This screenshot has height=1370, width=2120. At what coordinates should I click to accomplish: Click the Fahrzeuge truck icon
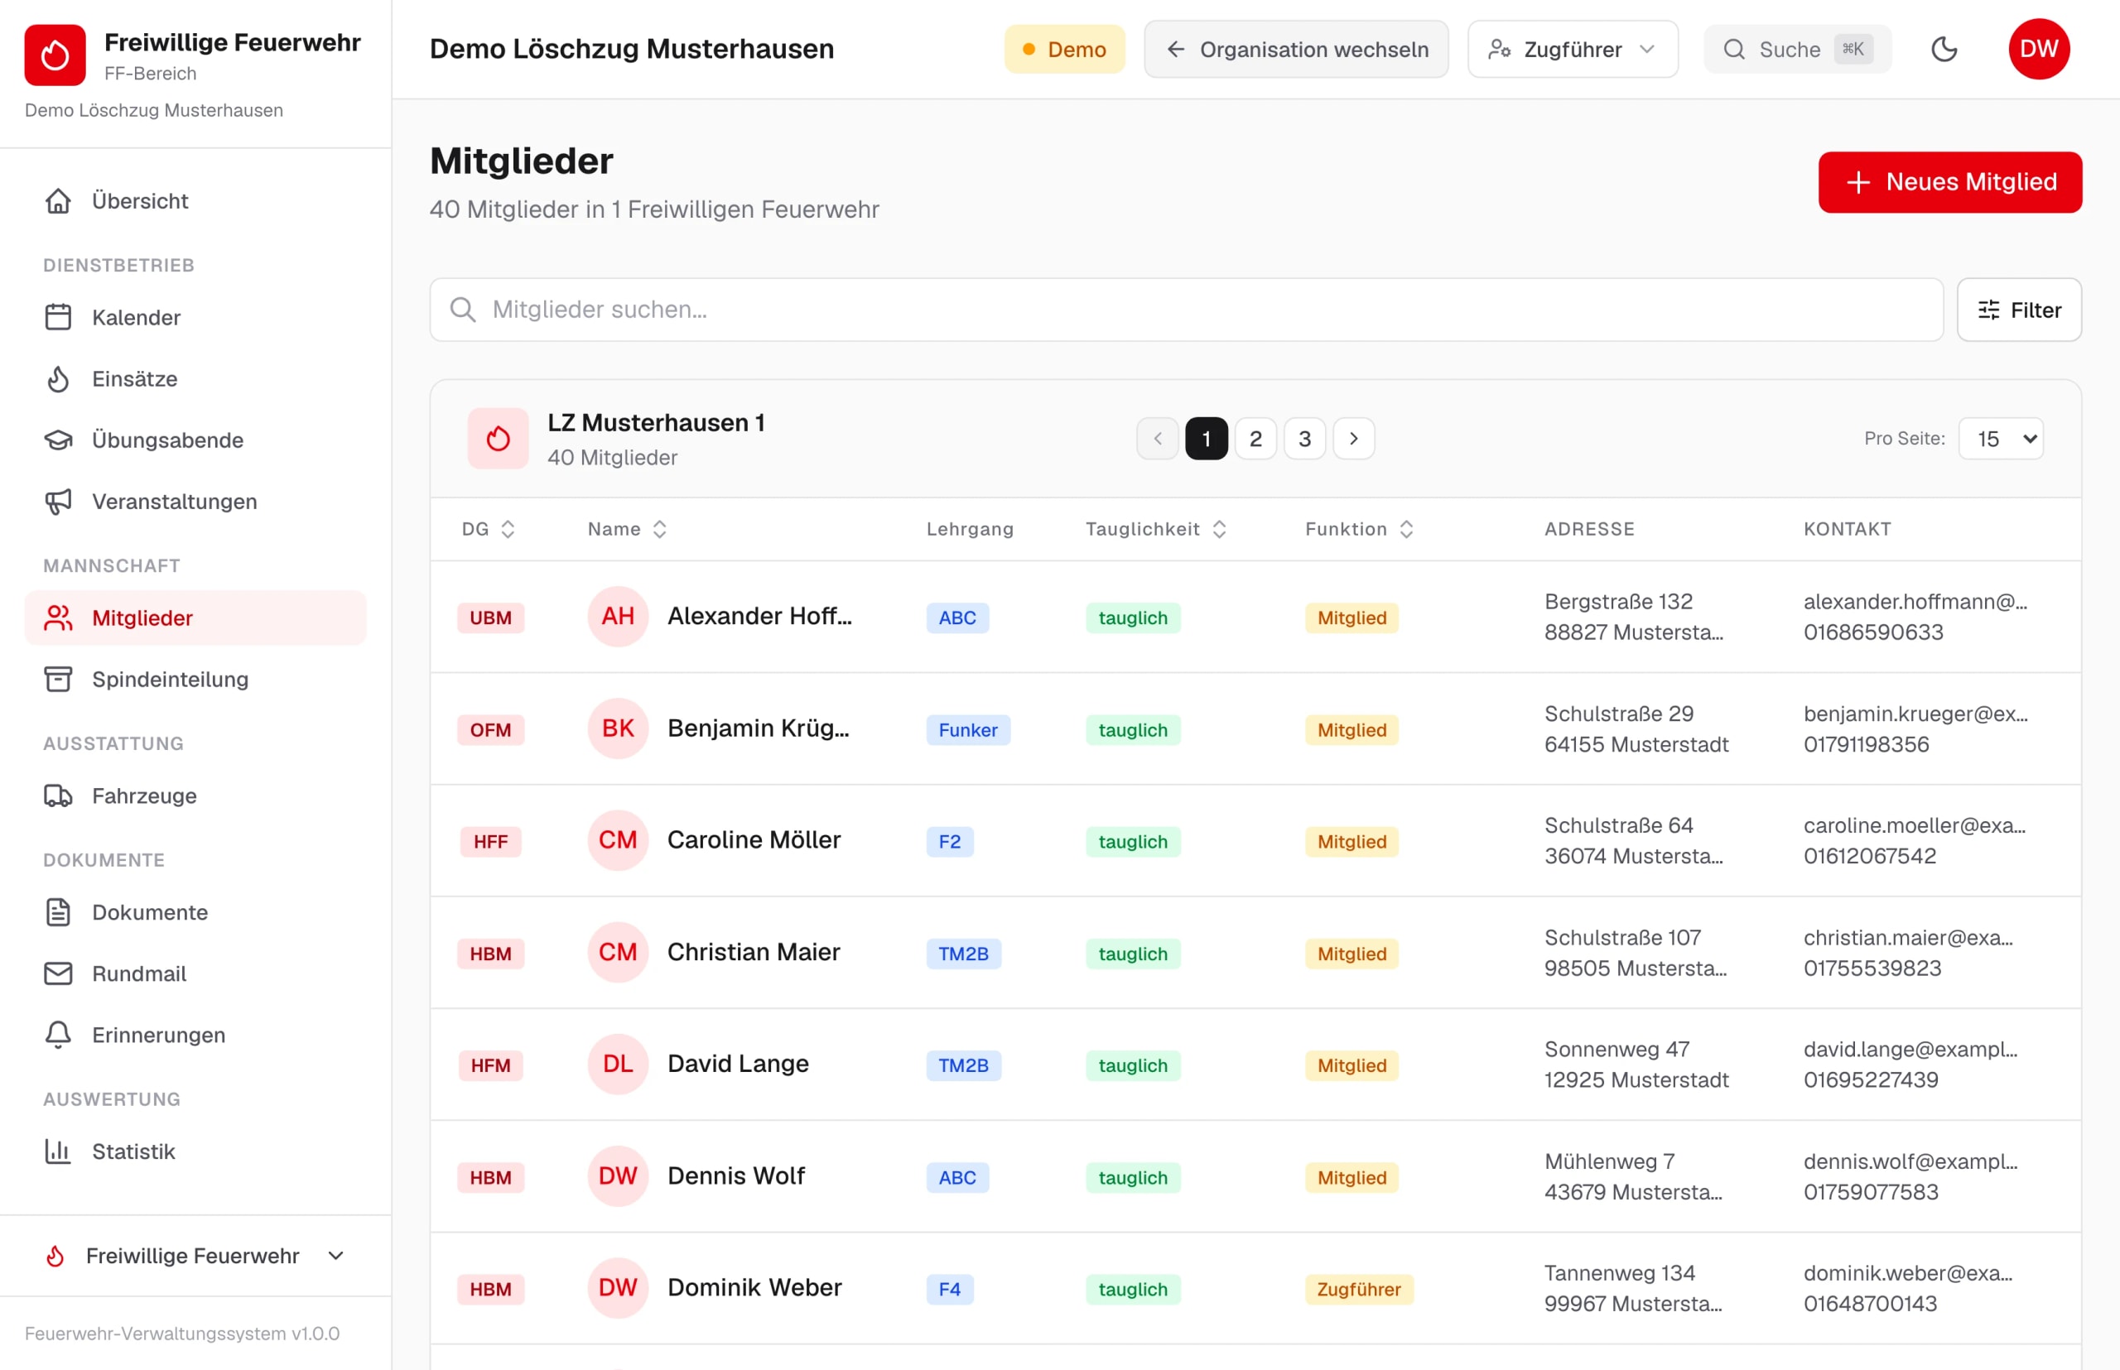(x=59, y=796)
